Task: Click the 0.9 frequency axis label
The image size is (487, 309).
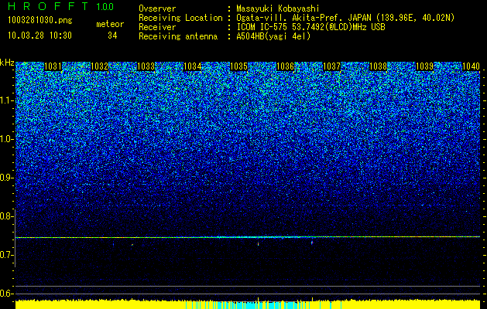Action: 6,178
